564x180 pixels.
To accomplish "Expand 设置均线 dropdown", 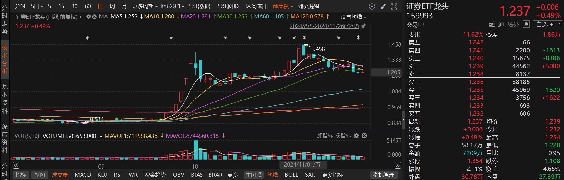I will click(354, 17).
